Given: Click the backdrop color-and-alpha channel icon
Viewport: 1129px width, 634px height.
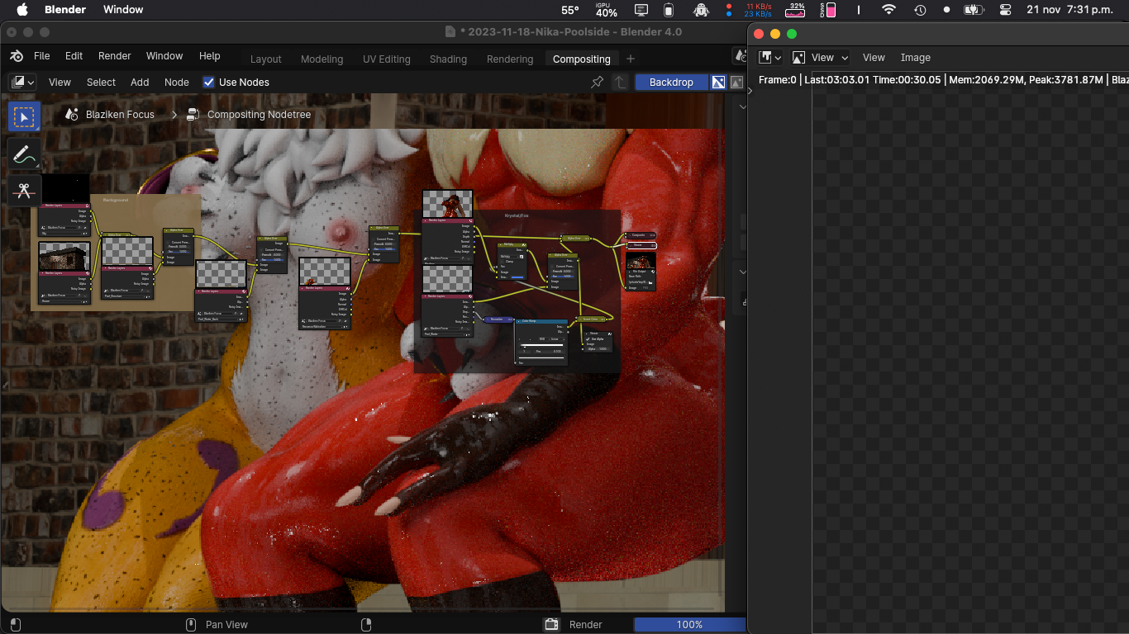Looking at the screenshot, I should [718, 83].
